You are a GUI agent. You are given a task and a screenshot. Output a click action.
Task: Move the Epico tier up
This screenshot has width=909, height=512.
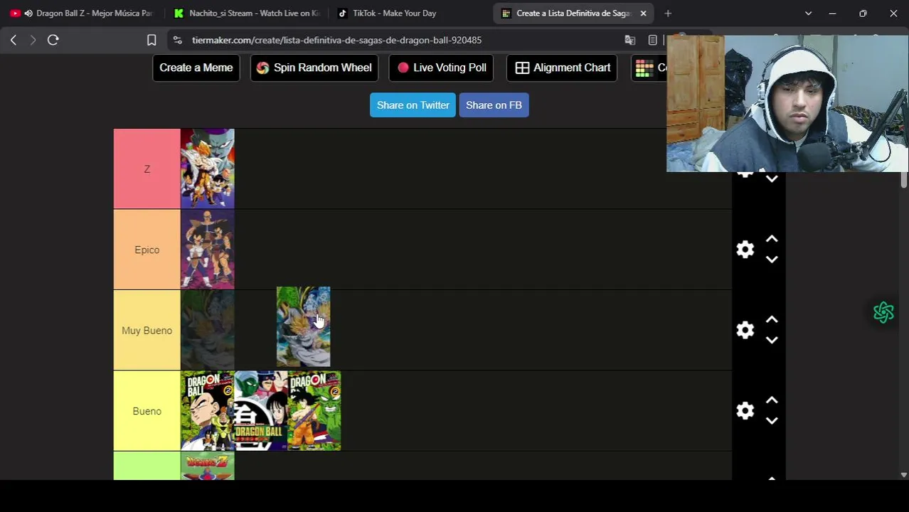point(772,240)
